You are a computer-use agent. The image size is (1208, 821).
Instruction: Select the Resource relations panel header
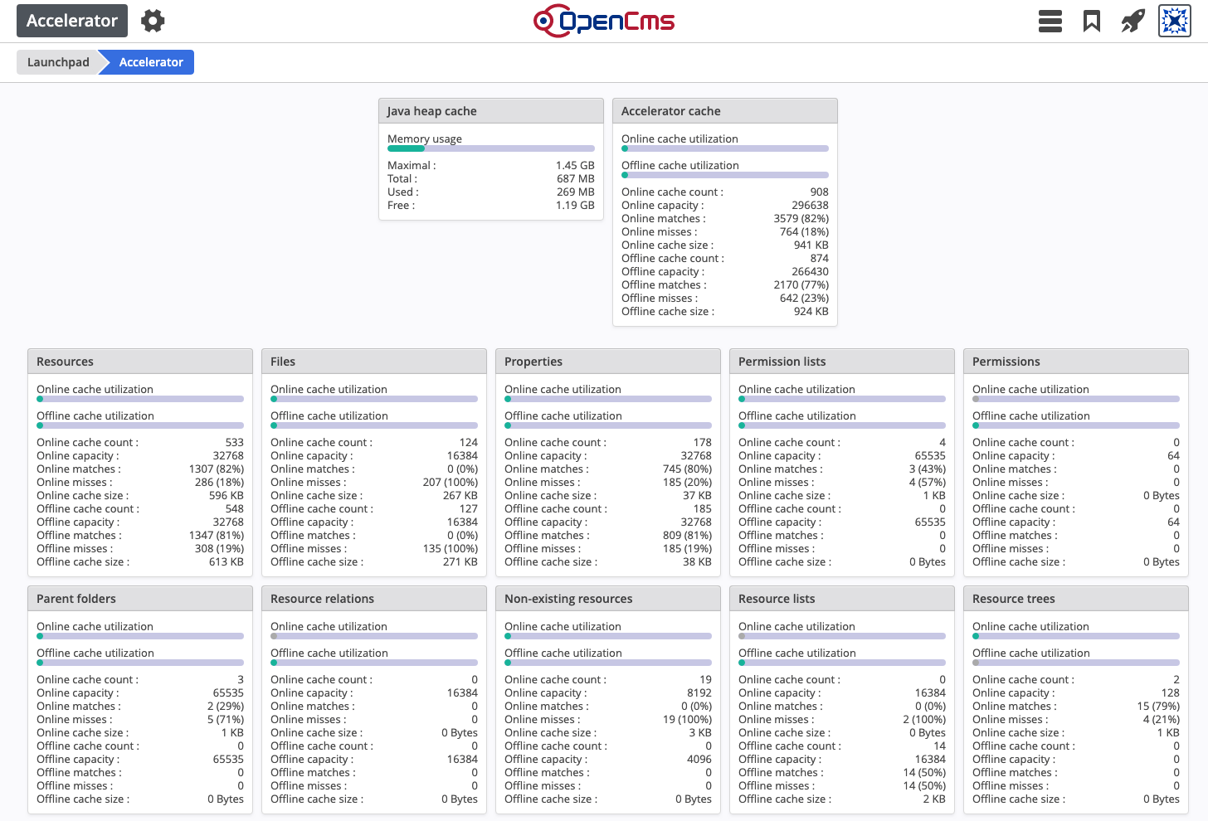374,599
